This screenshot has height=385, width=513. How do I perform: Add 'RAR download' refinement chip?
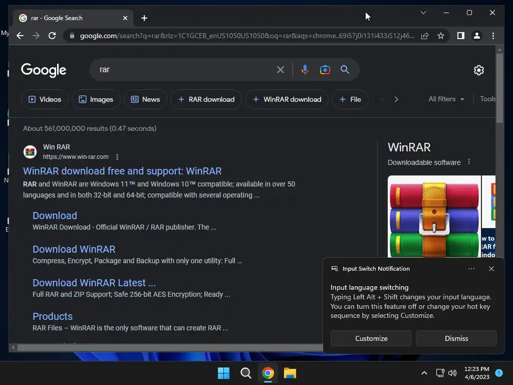point(206,99)
